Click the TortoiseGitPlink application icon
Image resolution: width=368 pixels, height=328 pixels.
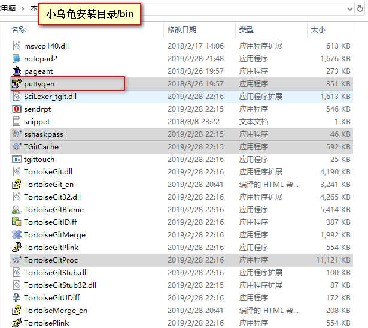coord(16,248)
